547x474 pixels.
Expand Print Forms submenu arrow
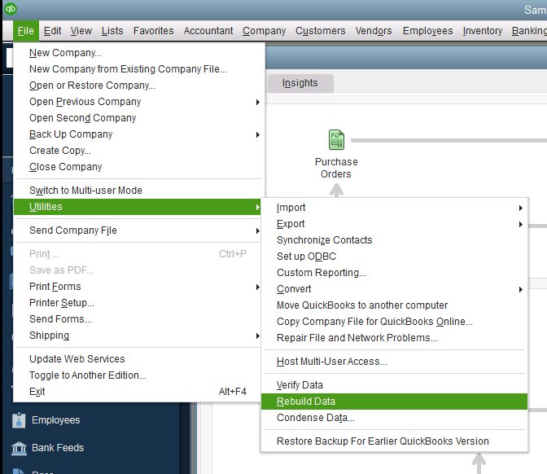click(x=258, y=287)
